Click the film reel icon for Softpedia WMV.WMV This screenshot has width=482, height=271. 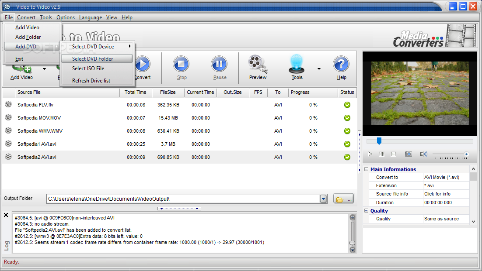8,130
